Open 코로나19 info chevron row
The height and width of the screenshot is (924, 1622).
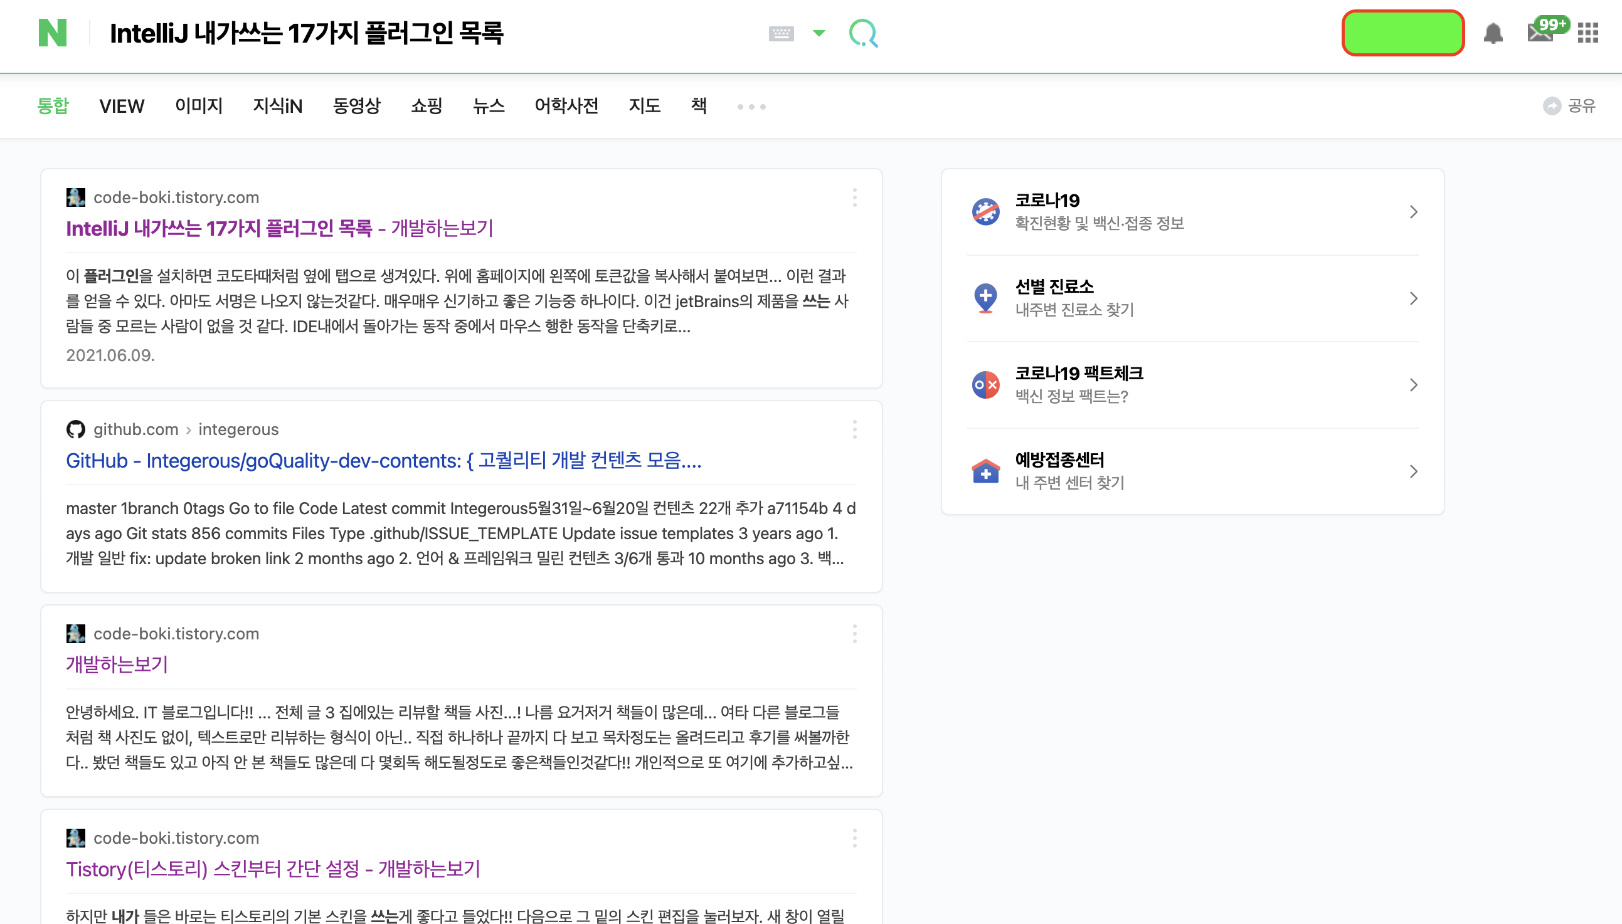pyautogui.click(x=1413, y=212)
